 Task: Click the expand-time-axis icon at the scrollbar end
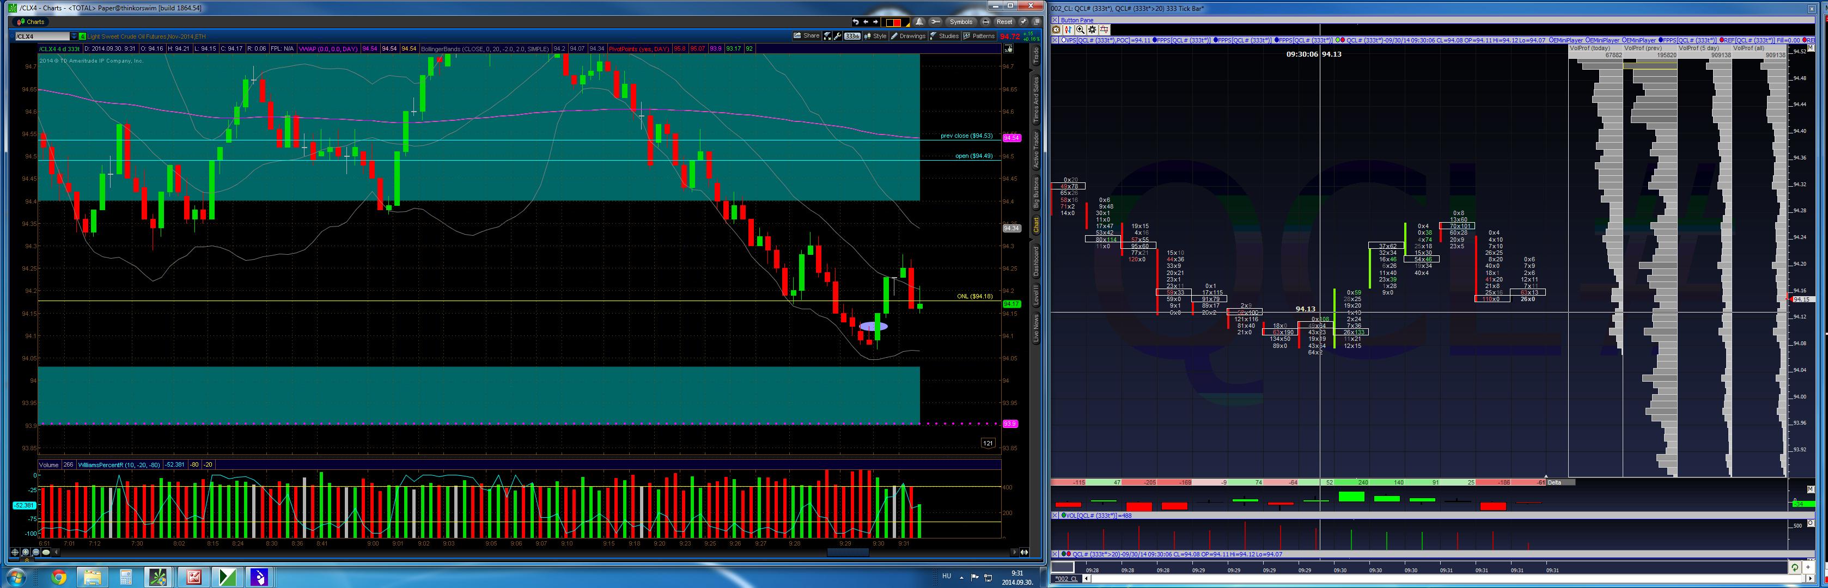pyautogui.click(x=1024, y=552)
